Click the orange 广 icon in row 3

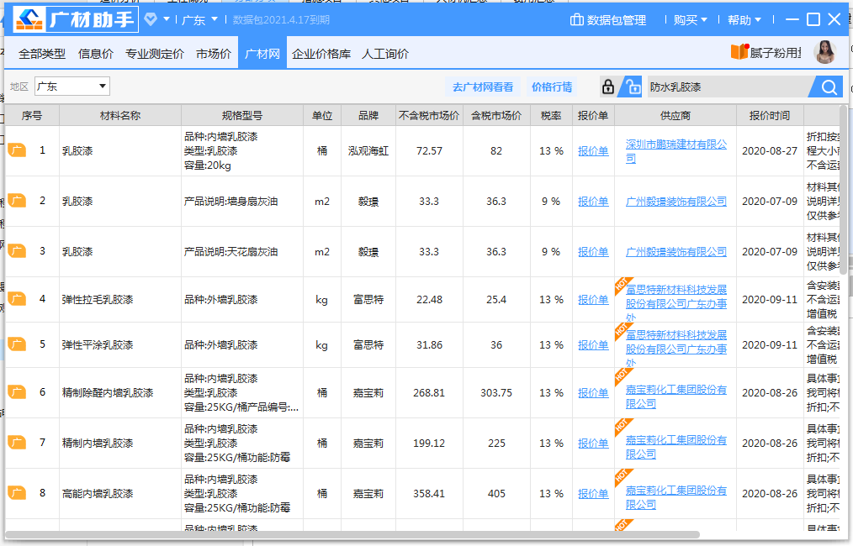pos(17,251)
